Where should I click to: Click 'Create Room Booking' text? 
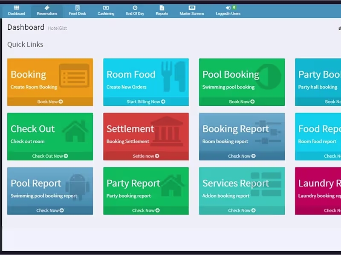34,87
